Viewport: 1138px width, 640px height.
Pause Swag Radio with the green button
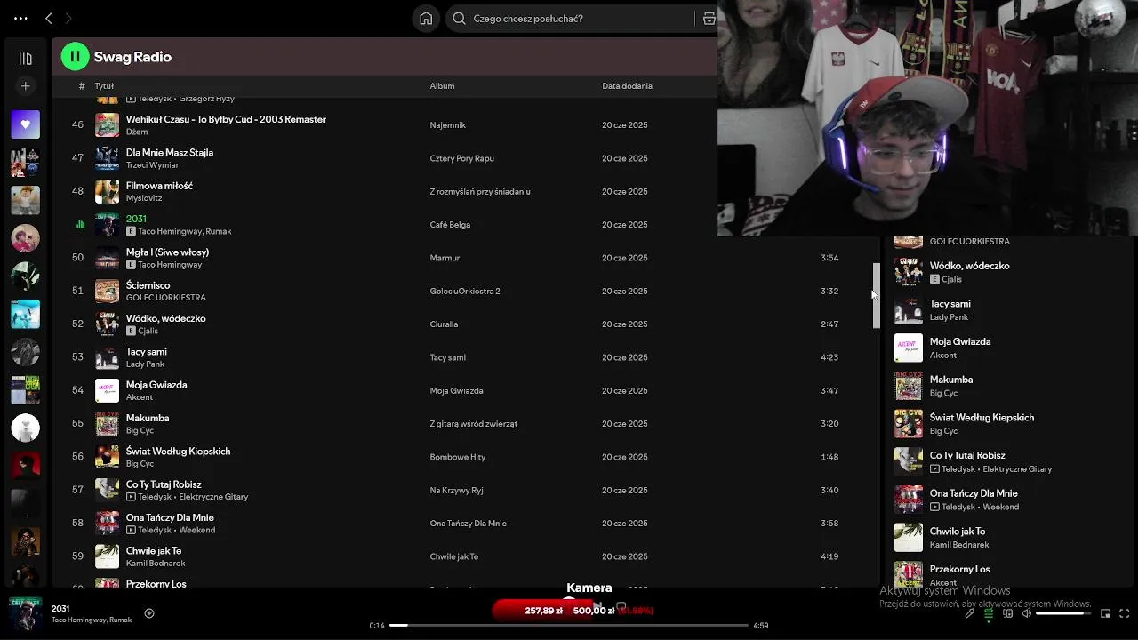[x=76, y=57]
